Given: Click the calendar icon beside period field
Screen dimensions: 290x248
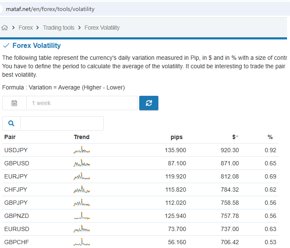Looking at the screenshot, I should pyautogui.click(x=14, y=103).
